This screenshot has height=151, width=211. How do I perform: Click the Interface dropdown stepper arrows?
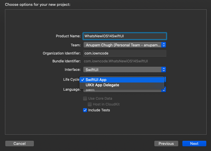pyautogui.click(x=164, y=70)
